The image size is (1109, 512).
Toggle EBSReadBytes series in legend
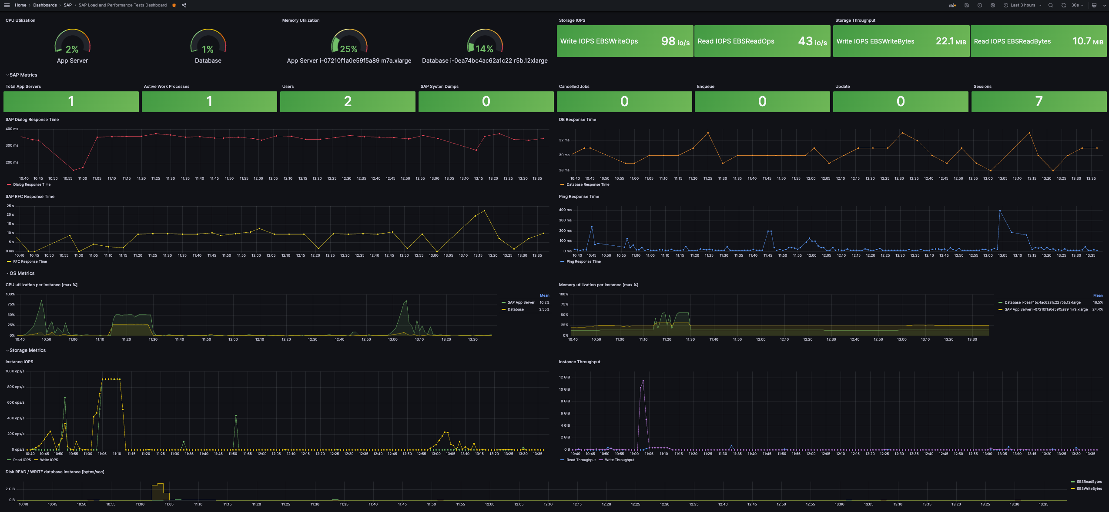(1089, 482)
